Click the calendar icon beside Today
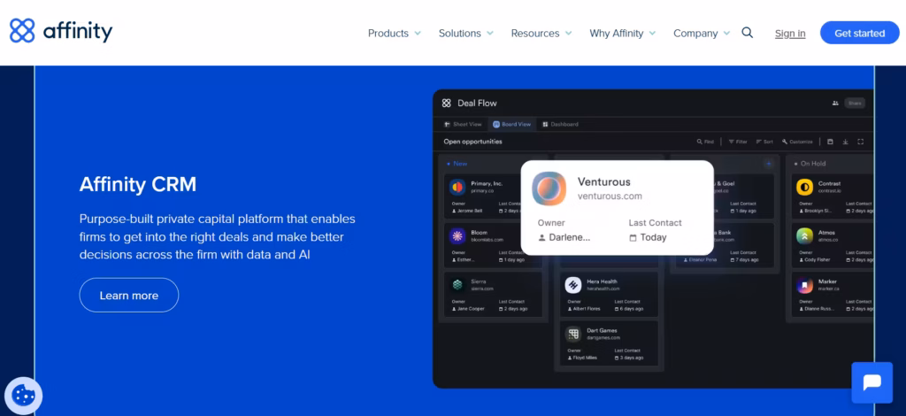Image resolution: width=906 pixels, height=416 pixels. [633, 237]
